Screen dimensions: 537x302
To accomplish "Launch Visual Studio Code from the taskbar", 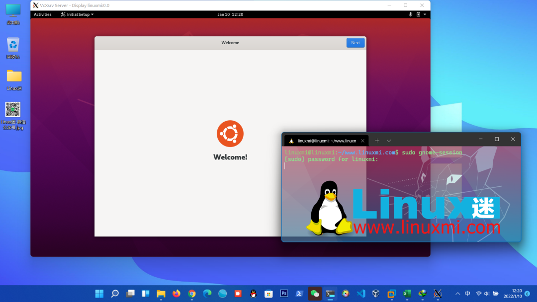I will (x=361, y=294).
